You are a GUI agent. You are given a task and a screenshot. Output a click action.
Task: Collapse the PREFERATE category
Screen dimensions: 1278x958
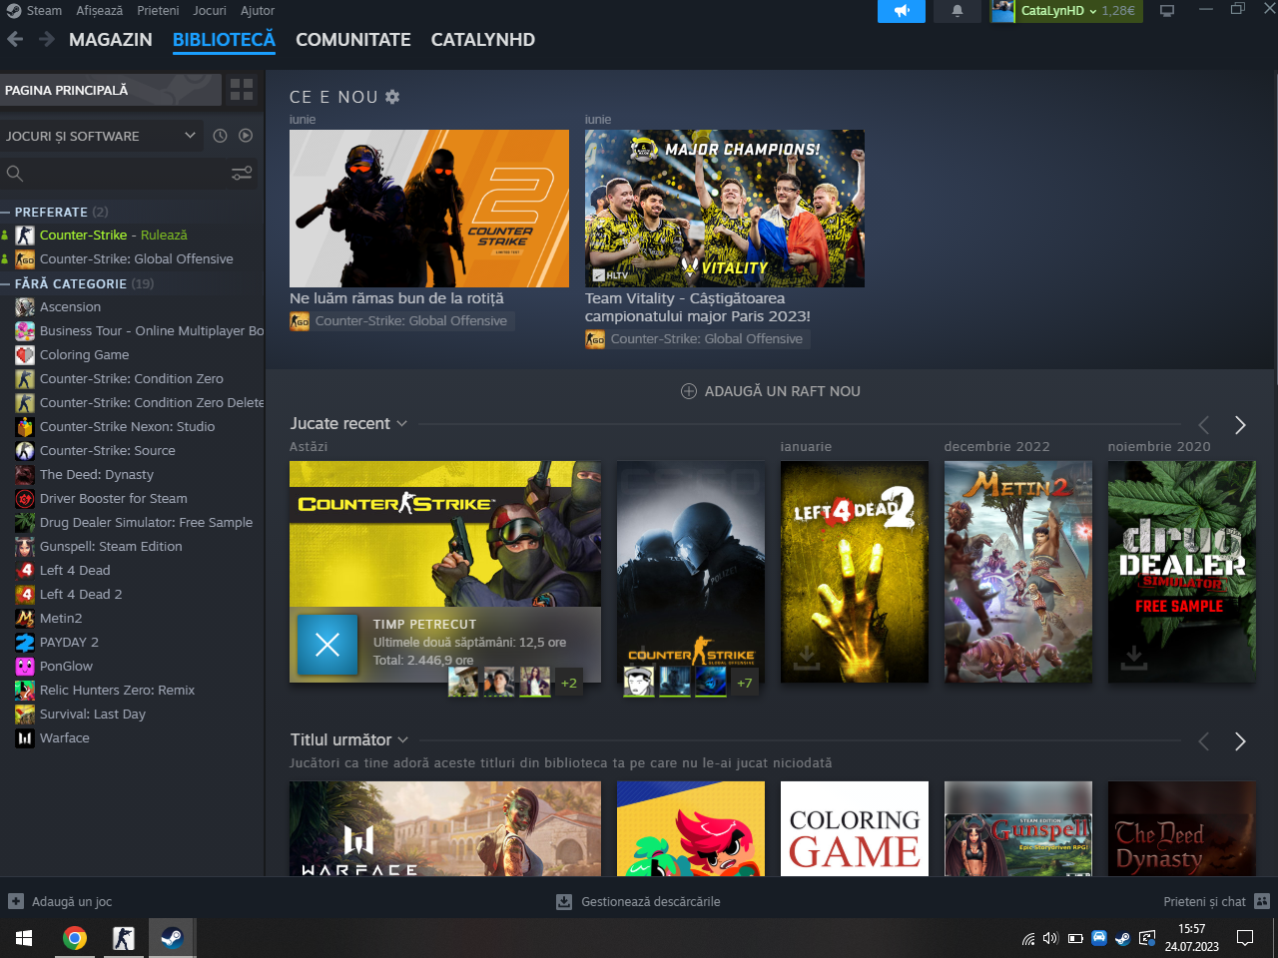tap(6, 213)
